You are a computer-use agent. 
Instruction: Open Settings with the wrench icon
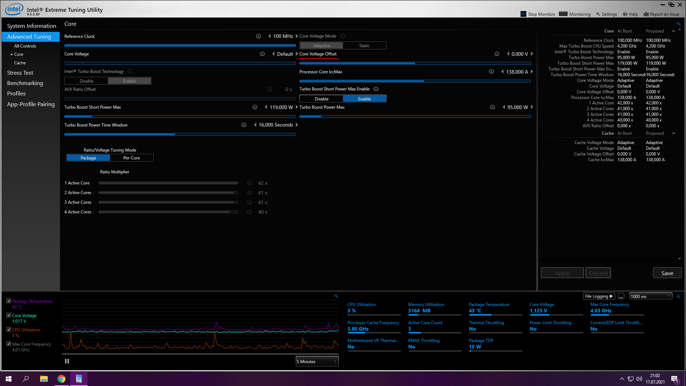(x=598, y=14)
